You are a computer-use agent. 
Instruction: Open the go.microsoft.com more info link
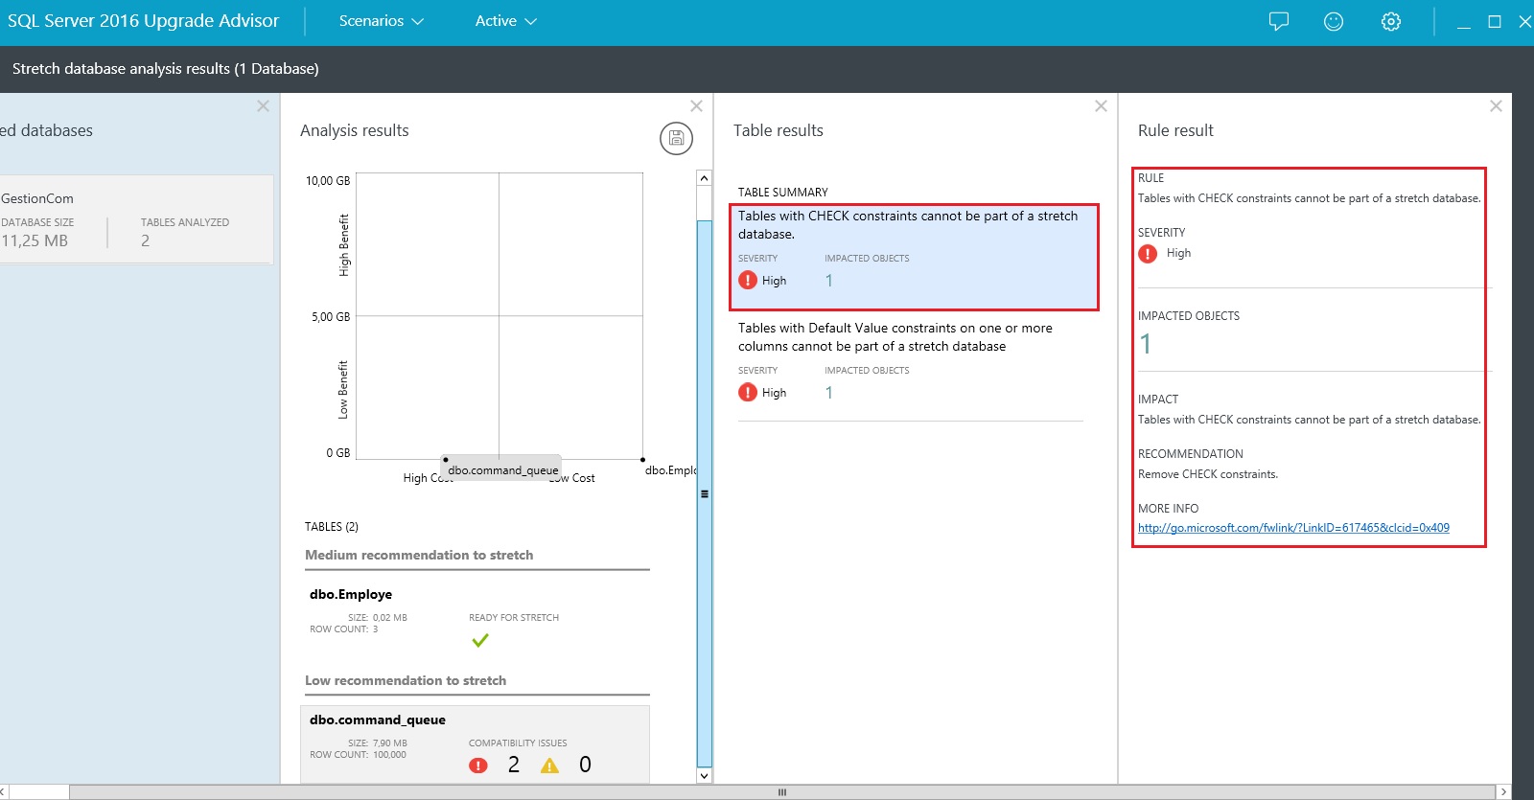coord(1293,528)
